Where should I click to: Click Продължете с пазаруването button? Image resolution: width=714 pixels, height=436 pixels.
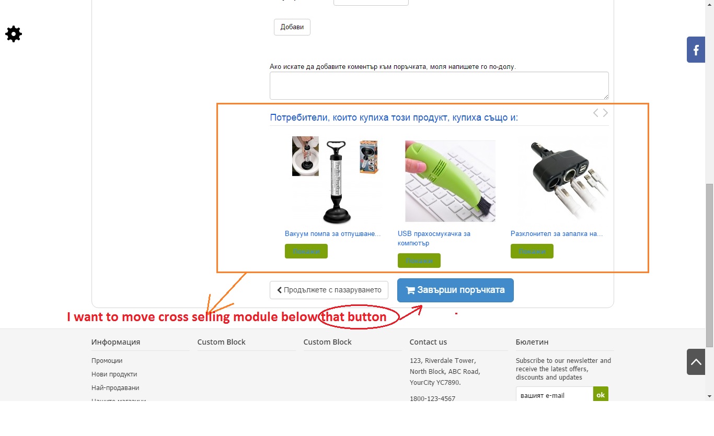coord(329,290)
